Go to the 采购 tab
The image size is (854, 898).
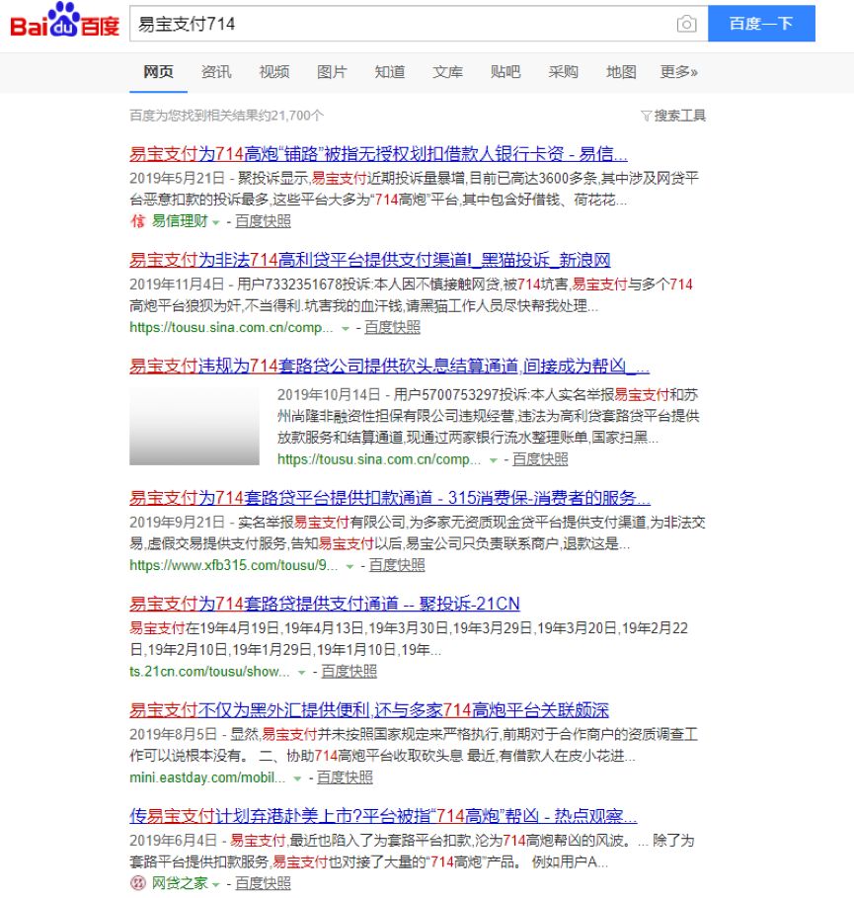pyautogui.click(x=563, y=72)
